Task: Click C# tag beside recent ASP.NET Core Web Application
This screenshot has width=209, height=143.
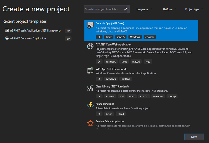Action: pos(68,39)
